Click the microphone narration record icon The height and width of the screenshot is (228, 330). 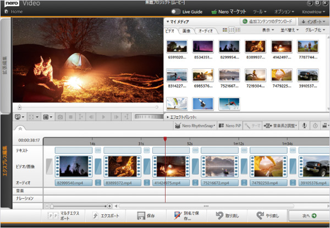[304, 126]
